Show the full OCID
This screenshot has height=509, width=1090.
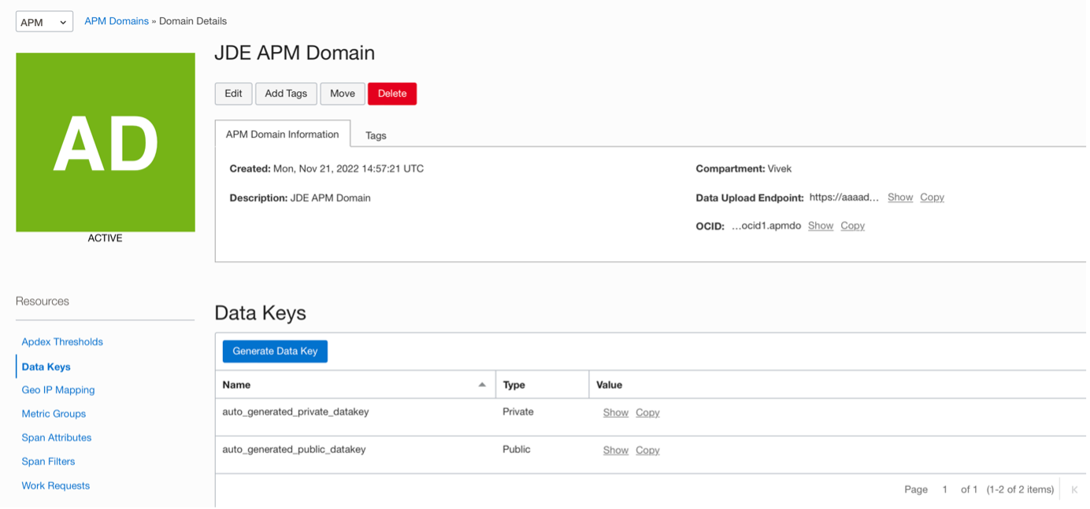(821, 226)
